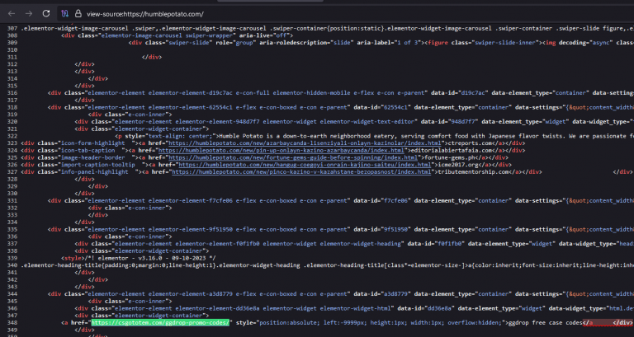
Task: Click the 'elementor - v3.16.0 - 09-10-2023' comment
Action: pyautogui.click(x=150, y=258)
